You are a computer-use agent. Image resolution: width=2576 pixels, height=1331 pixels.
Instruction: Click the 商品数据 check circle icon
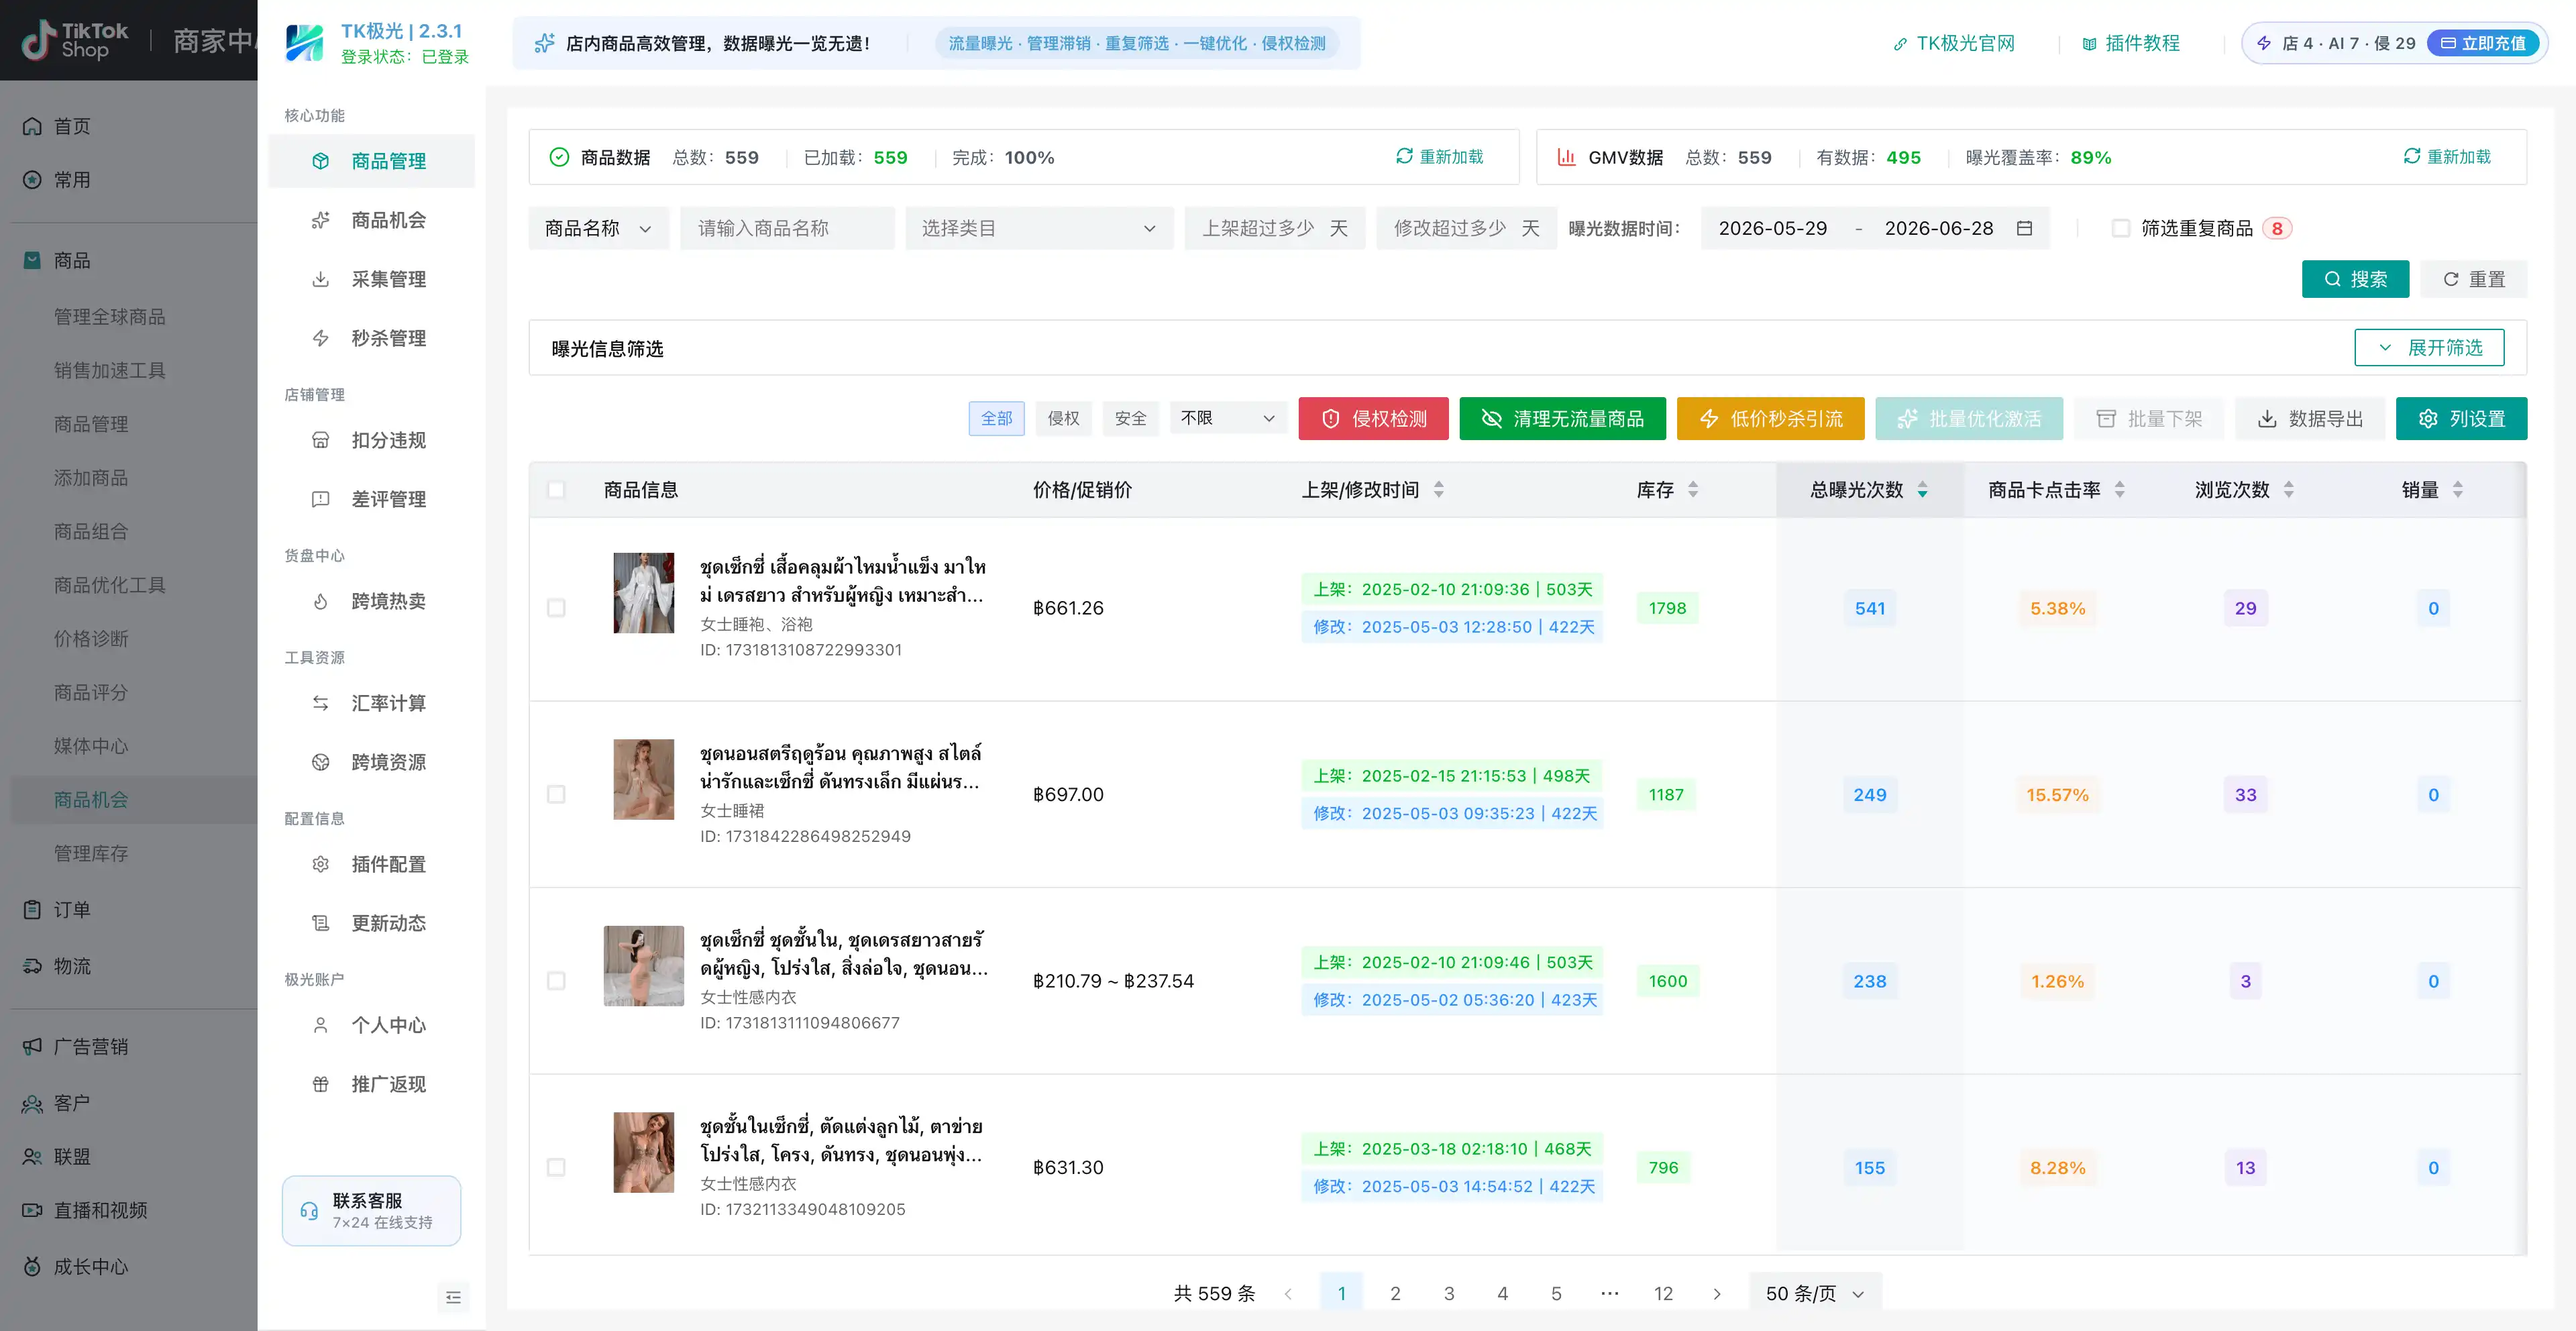point(560,157)
